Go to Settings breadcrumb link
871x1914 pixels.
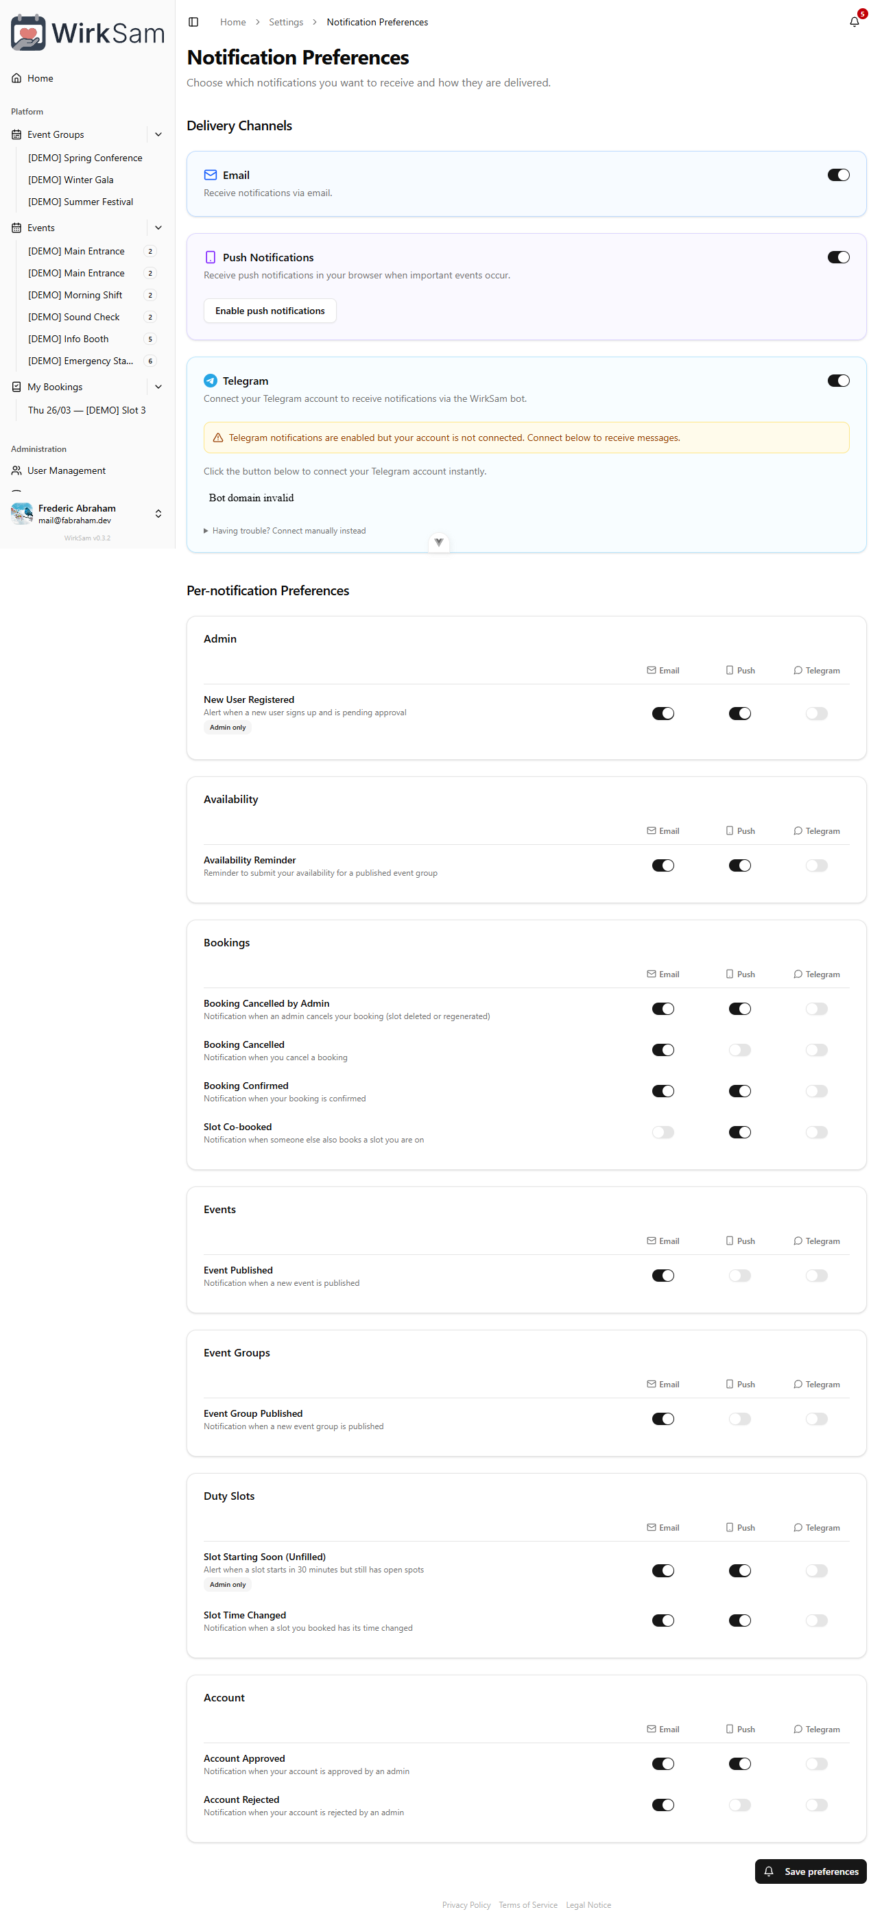(286, 23)
